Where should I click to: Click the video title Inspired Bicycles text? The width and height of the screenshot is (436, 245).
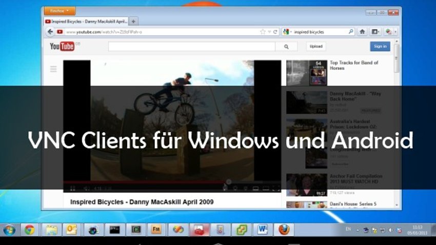(x=142, y=202)
